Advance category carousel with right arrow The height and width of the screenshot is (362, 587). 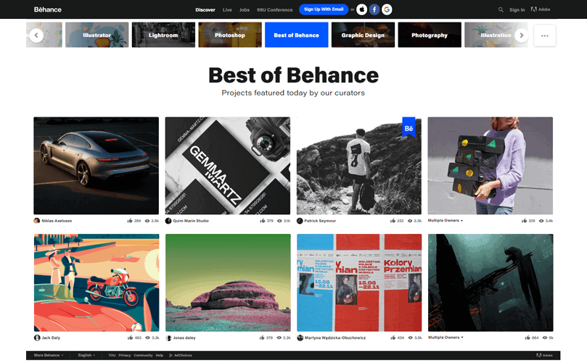point(522,35)
